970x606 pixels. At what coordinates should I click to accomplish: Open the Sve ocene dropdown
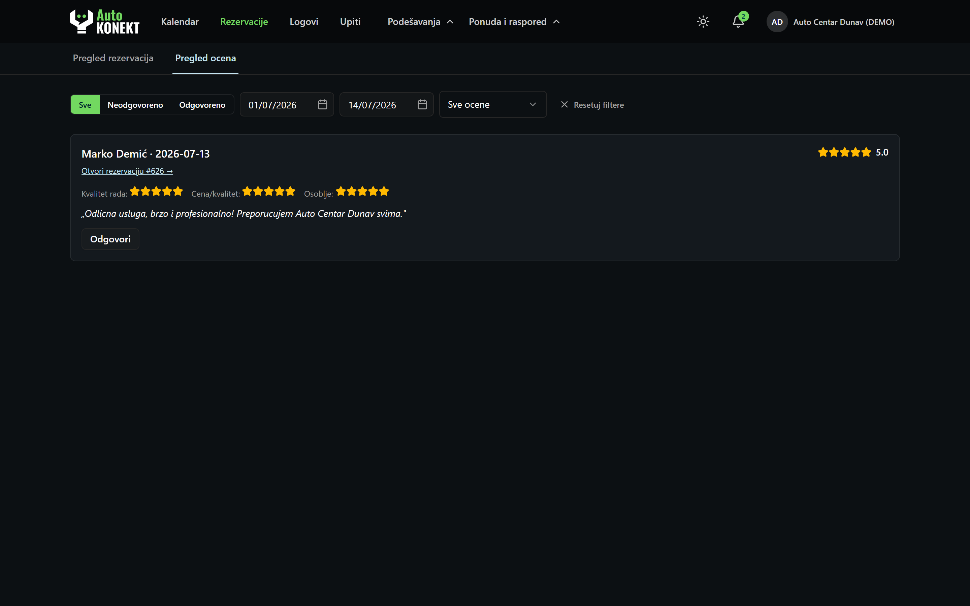click(x=493, y=105)
